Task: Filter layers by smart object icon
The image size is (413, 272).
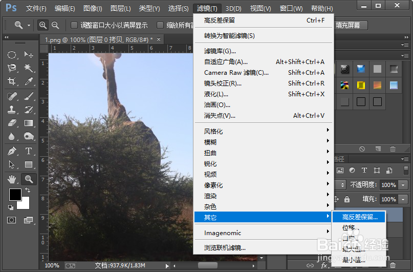Action: 389,170
